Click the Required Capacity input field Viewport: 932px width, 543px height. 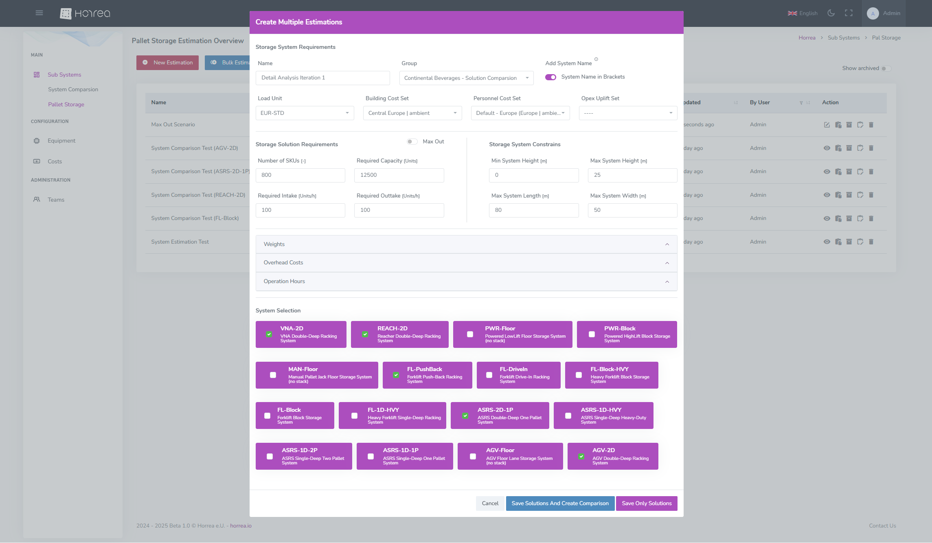point(399,175)
